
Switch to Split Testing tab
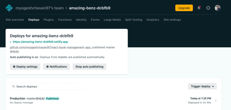coord(134,20)
